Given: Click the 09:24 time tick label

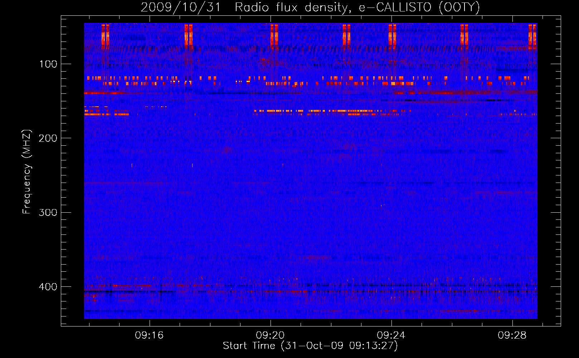Looking at the screenshot, I should tap(391, 335).
